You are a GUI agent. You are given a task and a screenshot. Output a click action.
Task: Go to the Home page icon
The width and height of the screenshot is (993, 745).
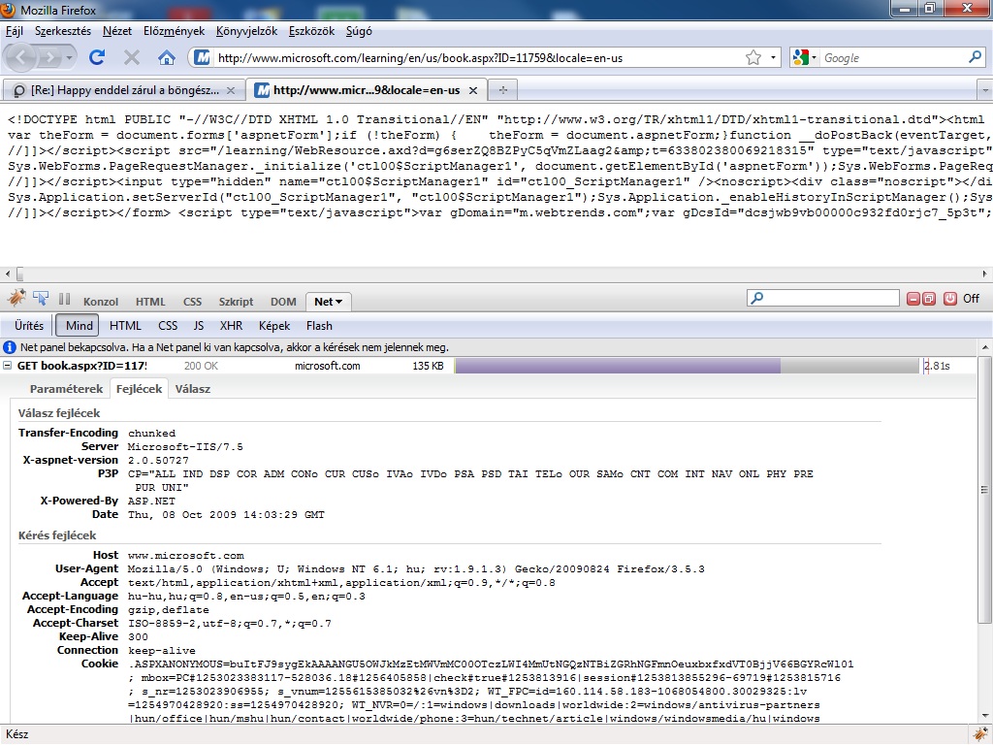tap(167, 58)
